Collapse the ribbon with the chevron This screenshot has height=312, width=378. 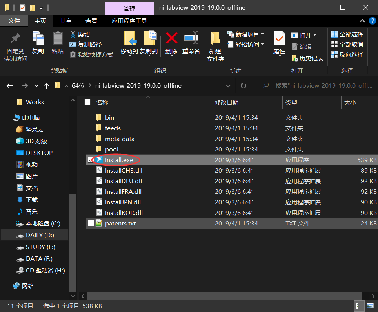coord(362,21)
